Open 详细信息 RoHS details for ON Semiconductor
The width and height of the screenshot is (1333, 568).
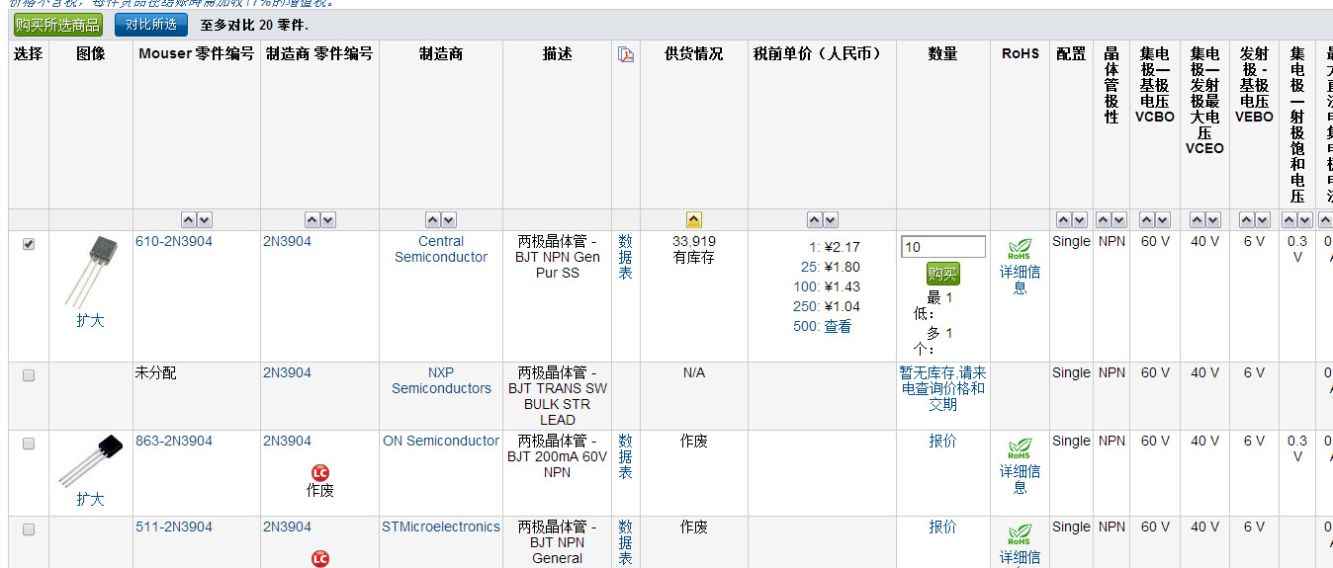click(1020, 480)
